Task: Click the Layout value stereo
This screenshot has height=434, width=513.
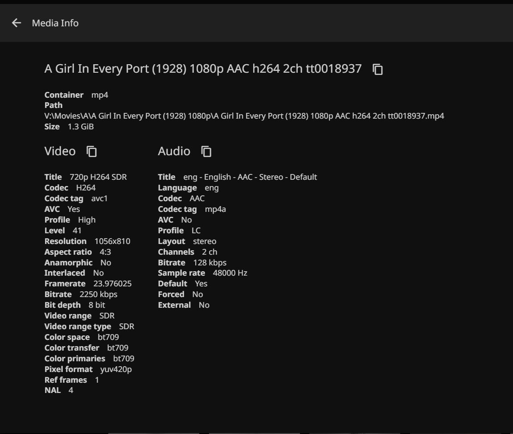Action: tap(205, 242)
